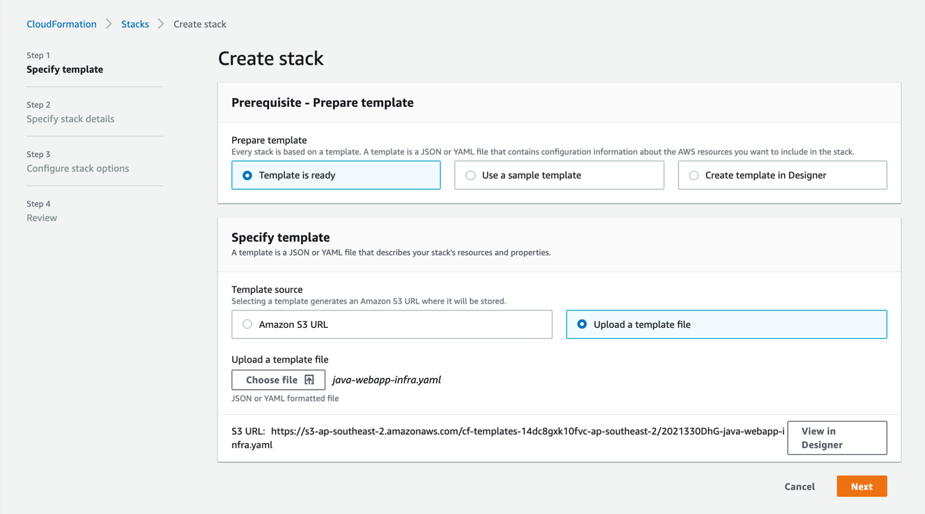Open the View in Designer button

point(837,438)
